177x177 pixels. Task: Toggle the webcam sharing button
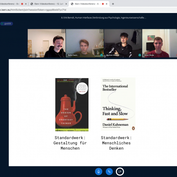click(120, 172)
